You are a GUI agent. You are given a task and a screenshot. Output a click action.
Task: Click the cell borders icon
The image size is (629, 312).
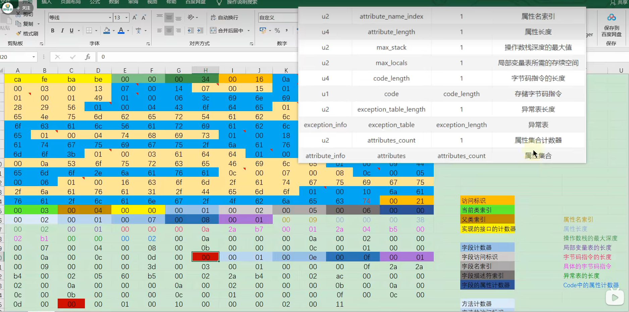pos(89,30)
